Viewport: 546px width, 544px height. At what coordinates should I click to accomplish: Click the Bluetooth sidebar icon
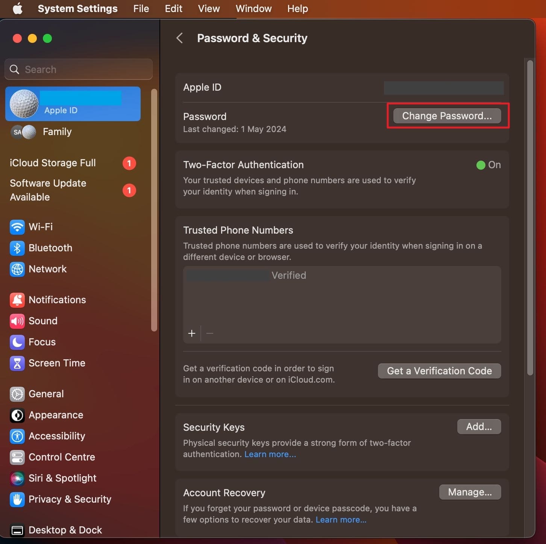pos(17,248)
